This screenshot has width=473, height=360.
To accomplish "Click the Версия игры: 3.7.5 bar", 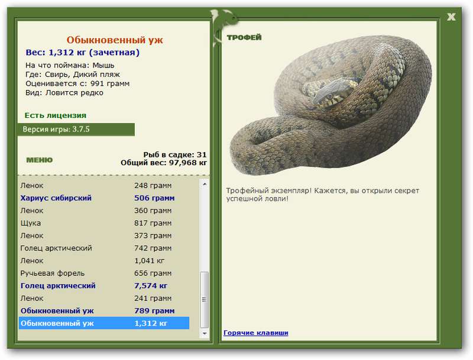I will (x=76, y=129).
